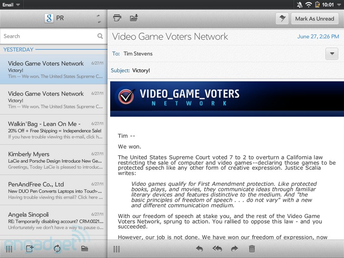Image resolution: width=344 pixels, height=258 pixels.
Task: Expand the recipient details dropdown
Action: coord(332,53)
